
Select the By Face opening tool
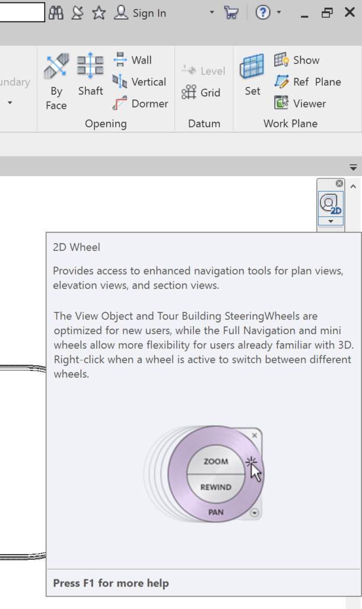[x=56, y=81]
